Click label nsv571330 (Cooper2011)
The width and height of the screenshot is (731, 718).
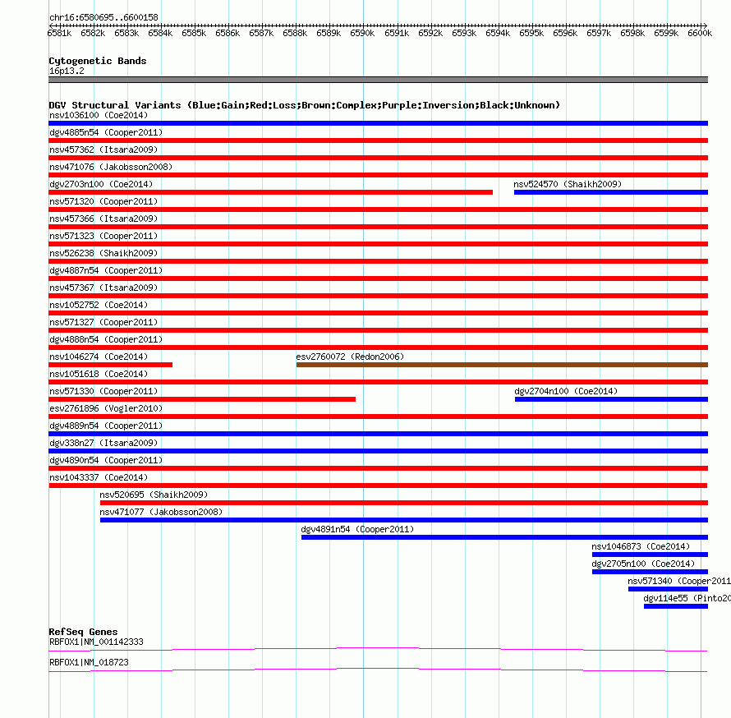tap(103, 391)
